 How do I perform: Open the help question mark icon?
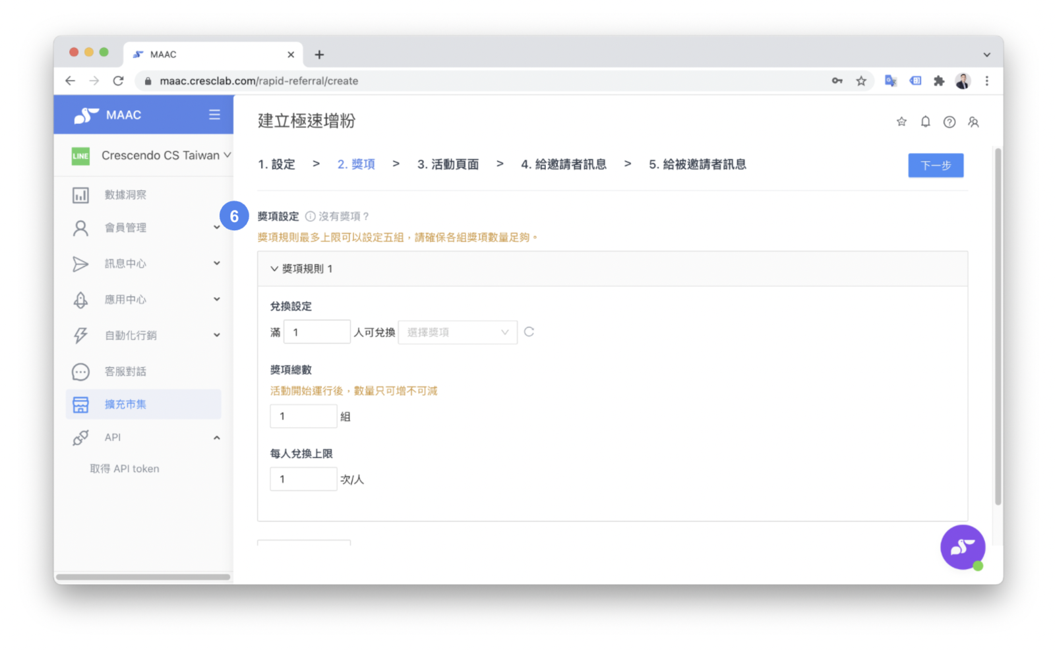coord(950,122)
